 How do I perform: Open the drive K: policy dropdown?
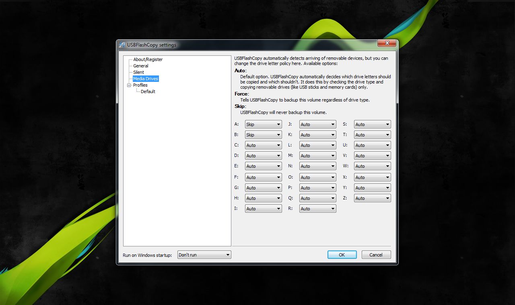pos(317,135)
